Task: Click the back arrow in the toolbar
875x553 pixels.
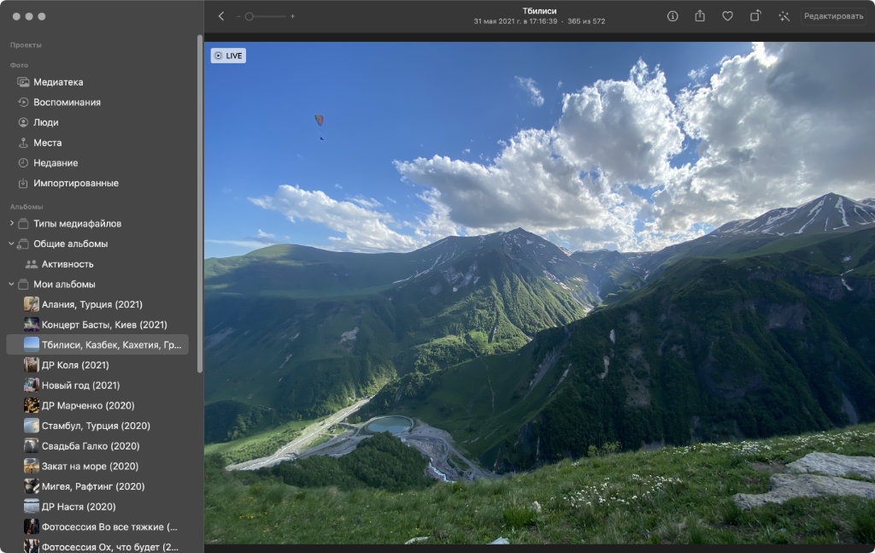Action: (221, 16)
